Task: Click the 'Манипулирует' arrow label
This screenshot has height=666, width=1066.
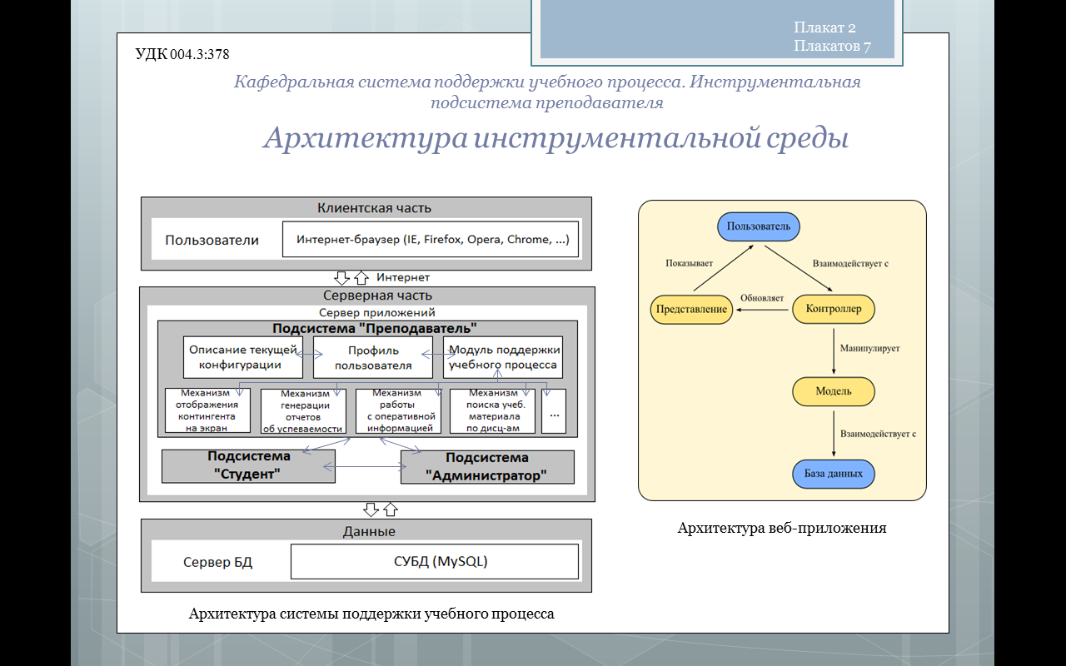Action: (869, 349)
